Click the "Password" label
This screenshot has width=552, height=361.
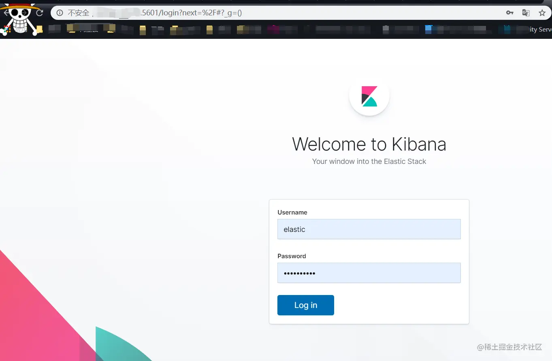point(292,256)
